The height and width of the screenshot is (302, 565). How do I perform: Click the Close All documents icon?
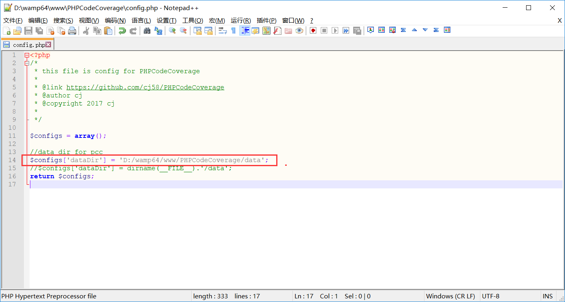coord(61,30)
